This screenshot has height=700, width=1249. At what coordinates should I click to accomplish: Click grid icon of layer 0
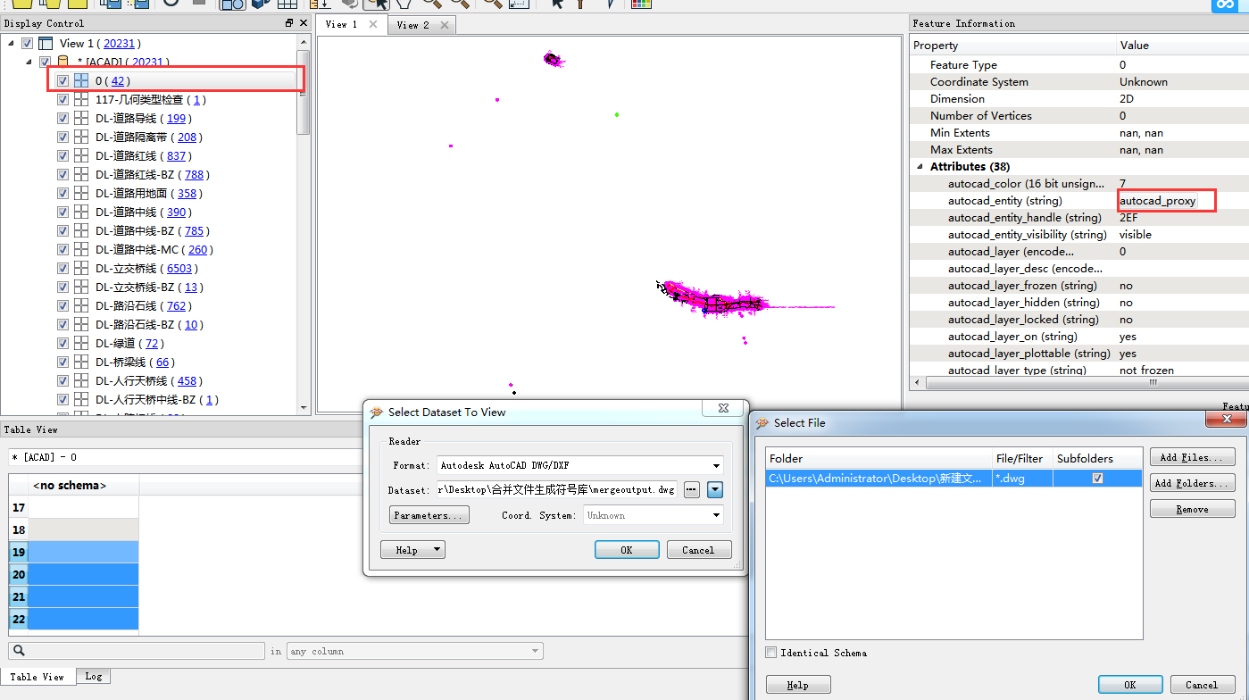click(x=81, y=80)
